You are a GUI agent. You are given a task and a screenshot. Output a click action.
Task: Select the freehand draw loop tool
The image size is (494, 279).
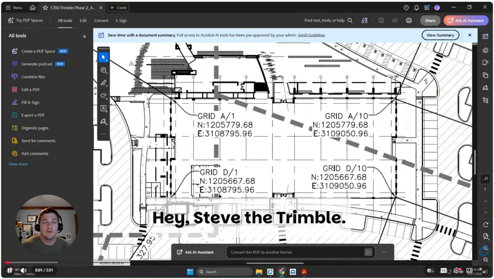click(x=103, y=95)
